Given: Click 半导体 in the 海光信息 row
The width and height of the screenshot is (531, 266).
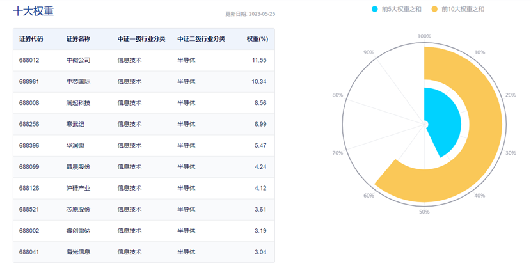Looking at the screenshot, I should tap(186, 252).
